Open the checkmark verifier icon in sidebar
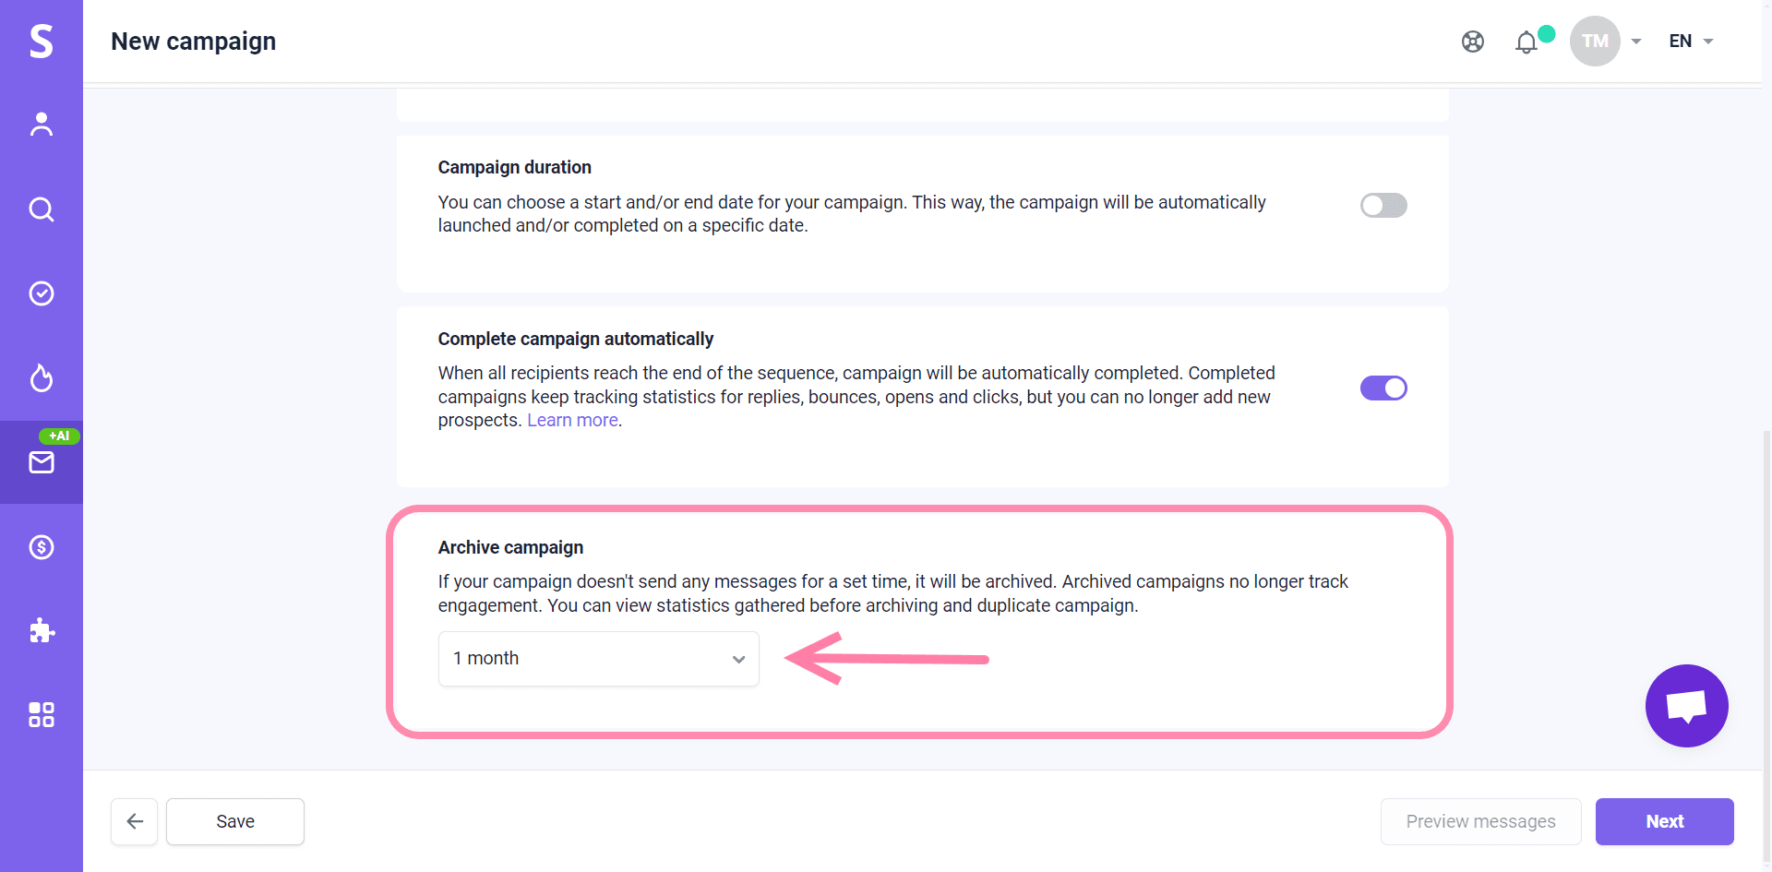Screen dimensions: 1772x872 click(42, 293)
